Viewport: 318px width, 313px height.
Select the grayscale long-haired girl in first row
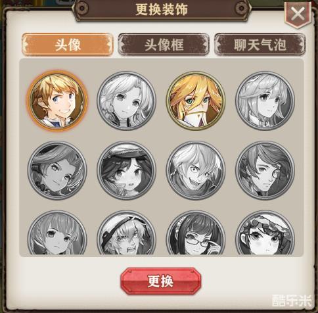click(265, 101)
